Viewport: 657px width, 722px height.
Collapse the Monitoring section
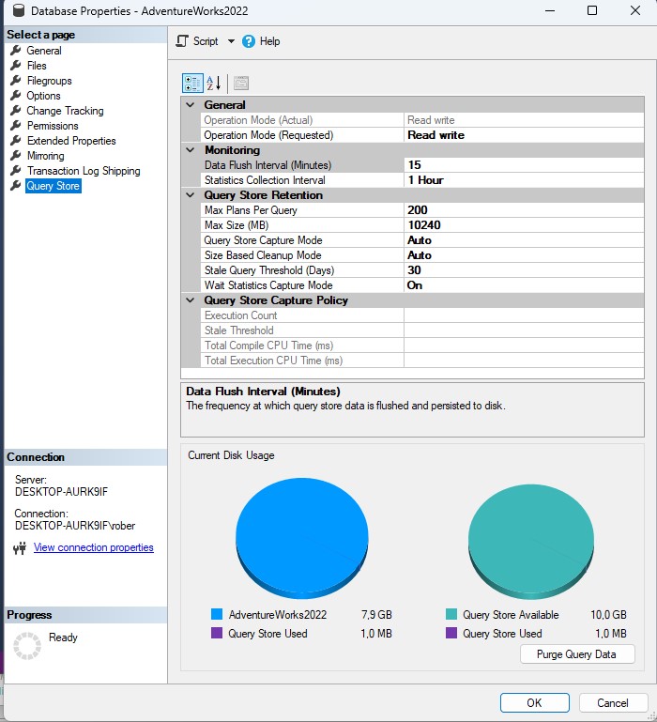(191, 150)
